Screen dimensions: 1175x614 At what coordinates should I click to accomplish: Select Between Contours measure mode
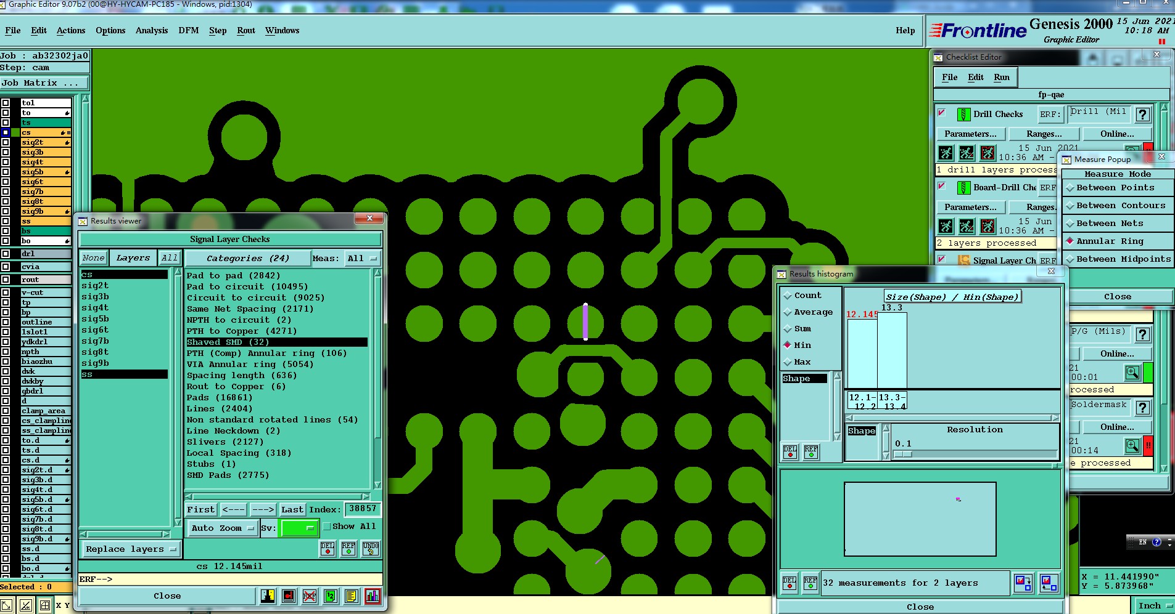pos(1117,206)
